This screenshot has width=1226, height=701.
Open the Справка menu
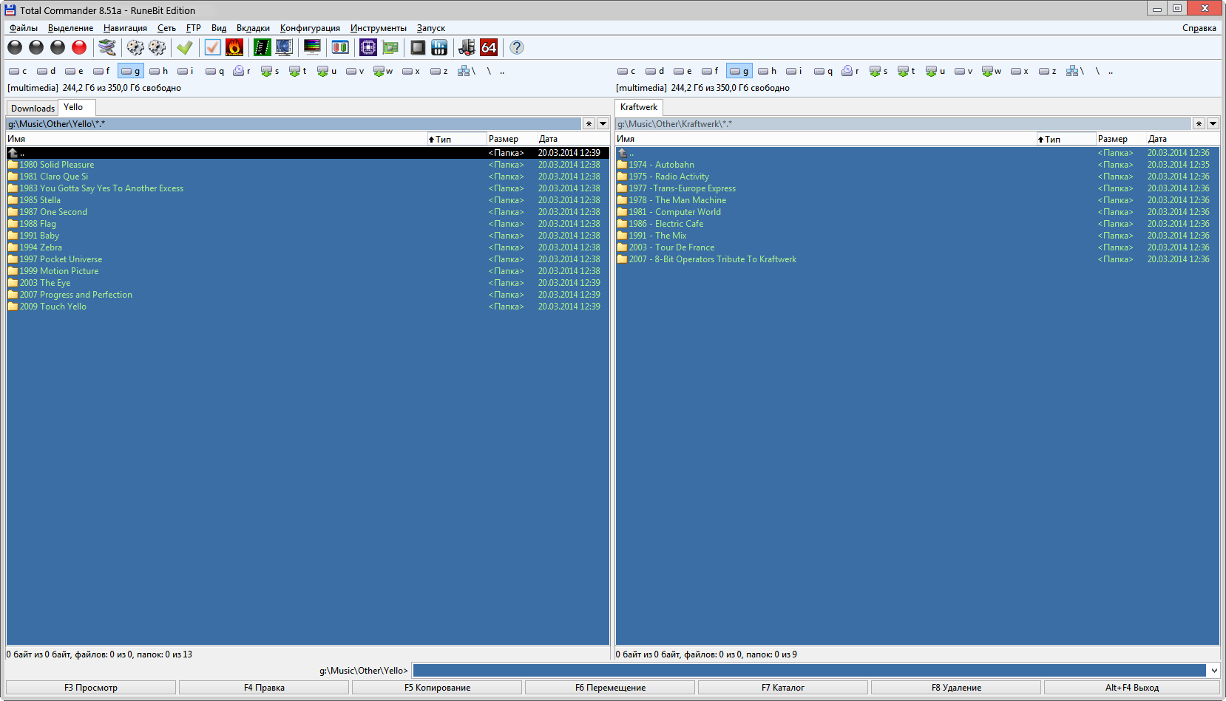(1199, 28)
